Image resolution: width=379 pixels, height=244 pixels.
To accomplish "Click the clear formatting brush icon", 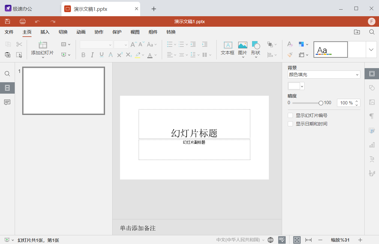I will (290, 44).
